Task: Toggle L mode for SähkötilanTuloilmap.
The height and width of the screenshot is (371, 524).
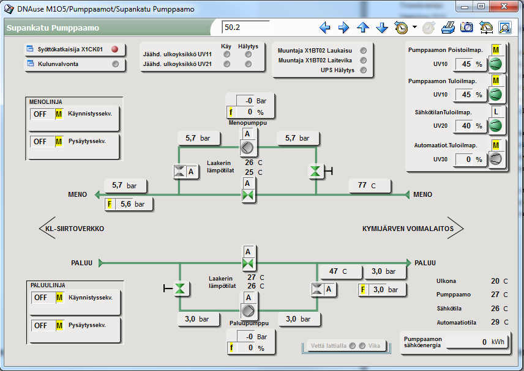Action: coord(496,112)
